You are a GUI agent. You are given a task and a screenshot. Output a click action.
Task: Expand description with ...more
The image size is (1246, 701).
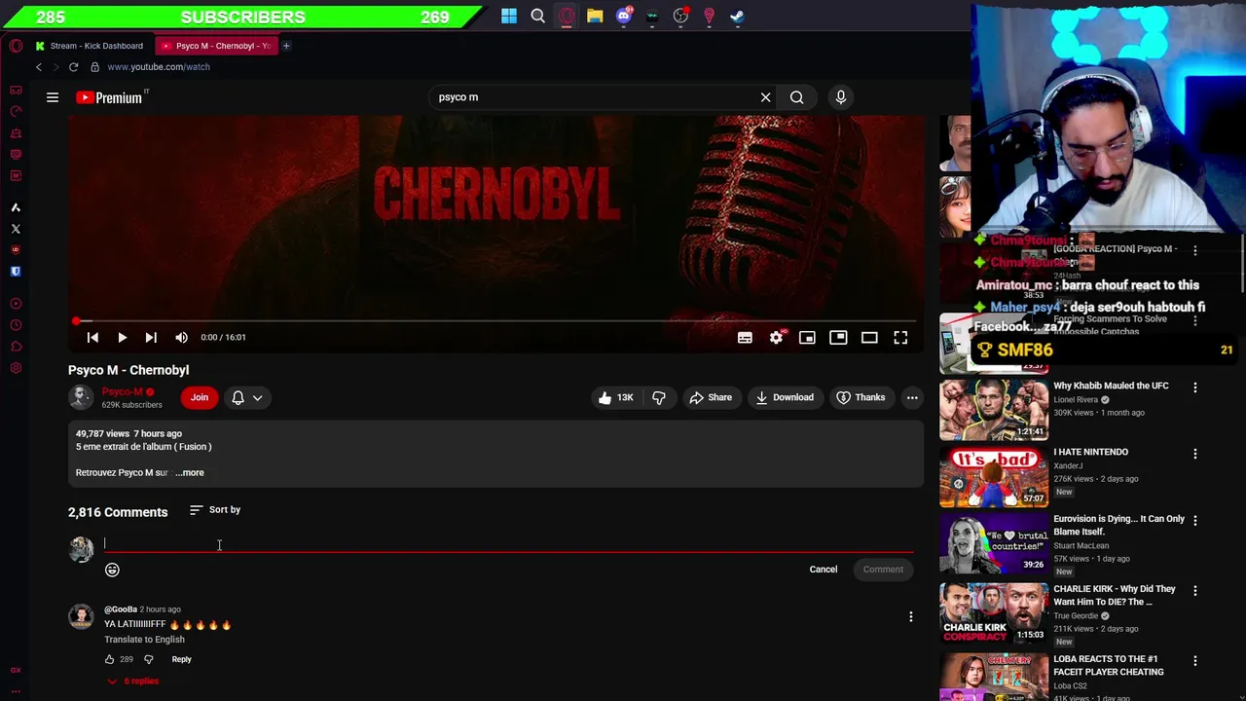(190, 472)
